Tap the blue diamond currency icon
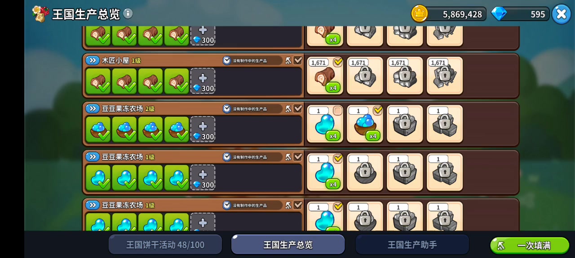 point(498,13)
